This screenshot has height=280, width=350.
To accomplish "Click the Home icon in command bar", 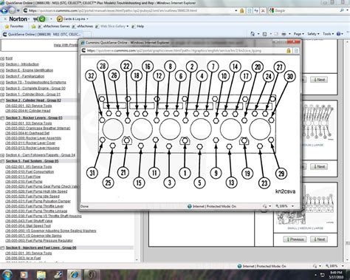I will [253, 34].
